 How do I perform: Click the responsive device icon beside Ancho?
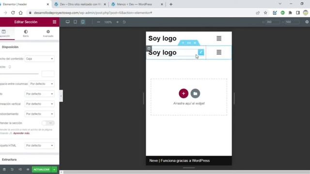10,67
